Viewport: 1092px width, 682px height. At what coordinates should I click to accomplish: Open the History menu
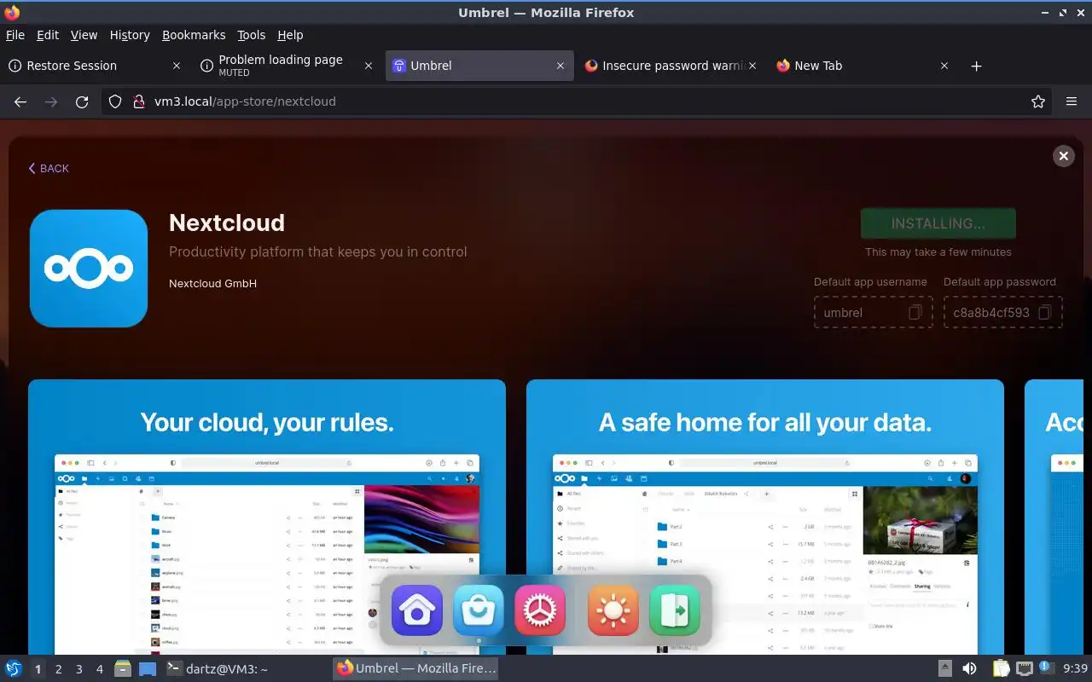pyautogui.click(x=130, y=35)
